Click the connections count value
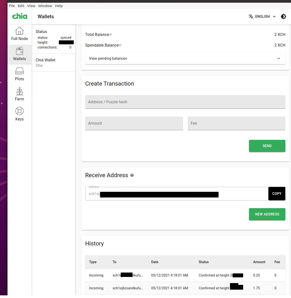 (x=70, y=47)
